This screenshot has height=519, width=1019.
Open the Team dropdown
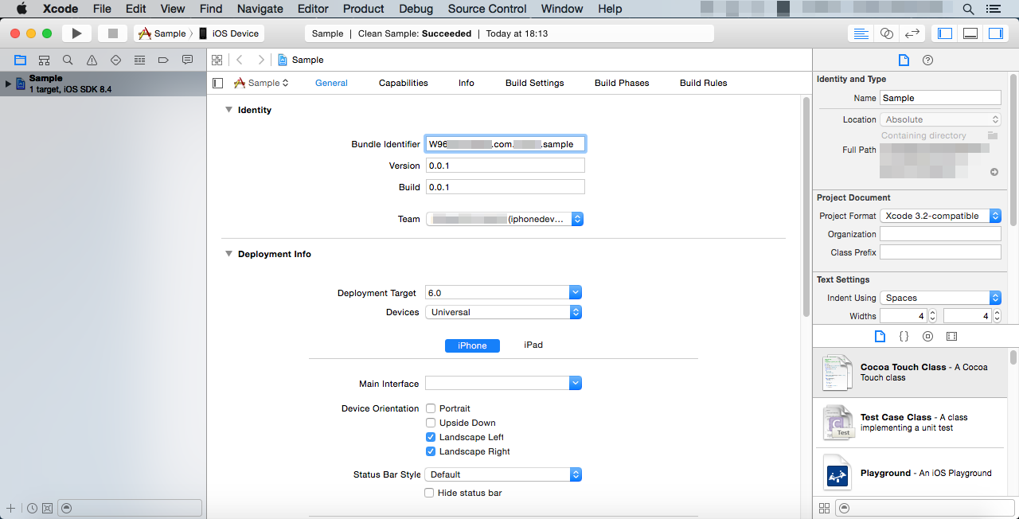pyautogui.click(x=505, y=219)
